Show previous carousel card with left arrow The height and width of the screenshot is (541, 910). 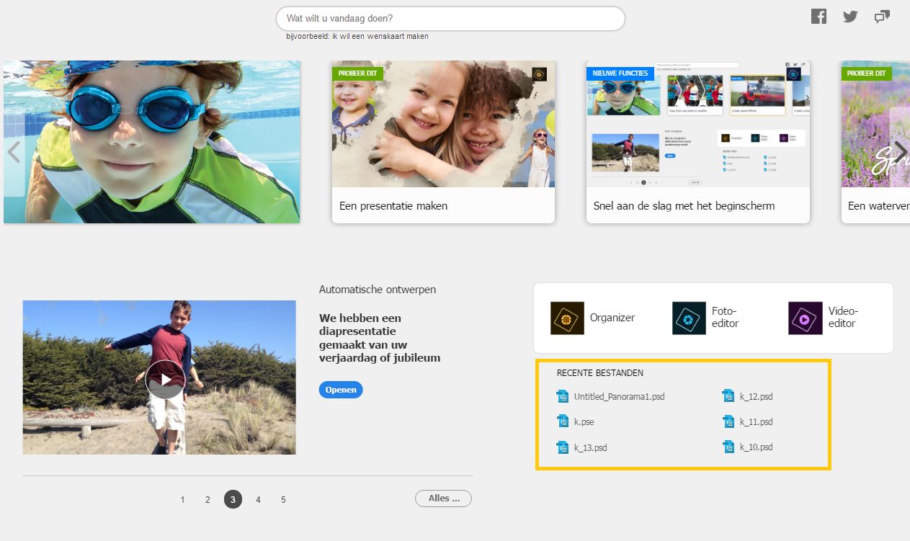pyautogui.click(x=14, y=151)
